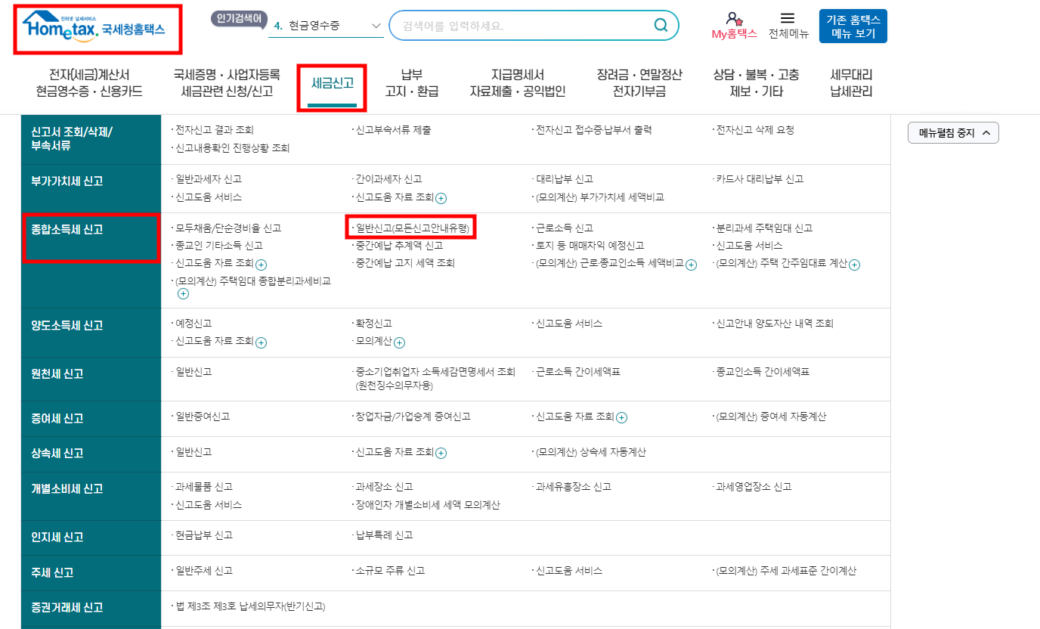Image resolution: width=1040 pixels, height=629 pixels.
Task: Open 전자신고 접수증·납부서 출력 link
Action: click(x=593, y=130)
